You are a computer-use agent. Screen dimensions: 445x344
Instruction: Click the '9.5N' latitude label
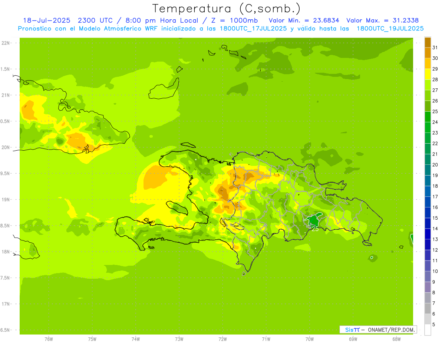tap(6, 174)
